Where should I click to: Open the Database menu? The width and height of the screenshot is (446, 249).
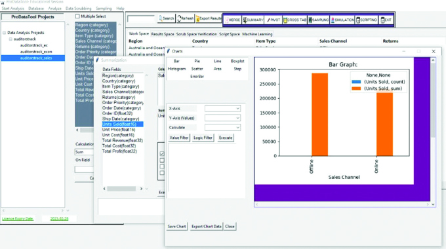click(x=36, y=9)
